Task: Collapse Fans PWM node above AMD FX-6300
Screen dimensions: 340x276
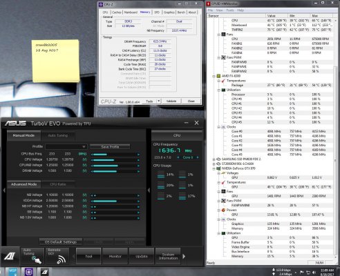Action: coord(218,57)
